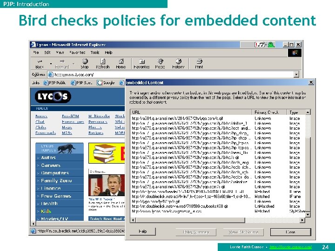The image size is (335, 251).
Task: Open the Back button dropdown arrow
Action: point(51,64)
